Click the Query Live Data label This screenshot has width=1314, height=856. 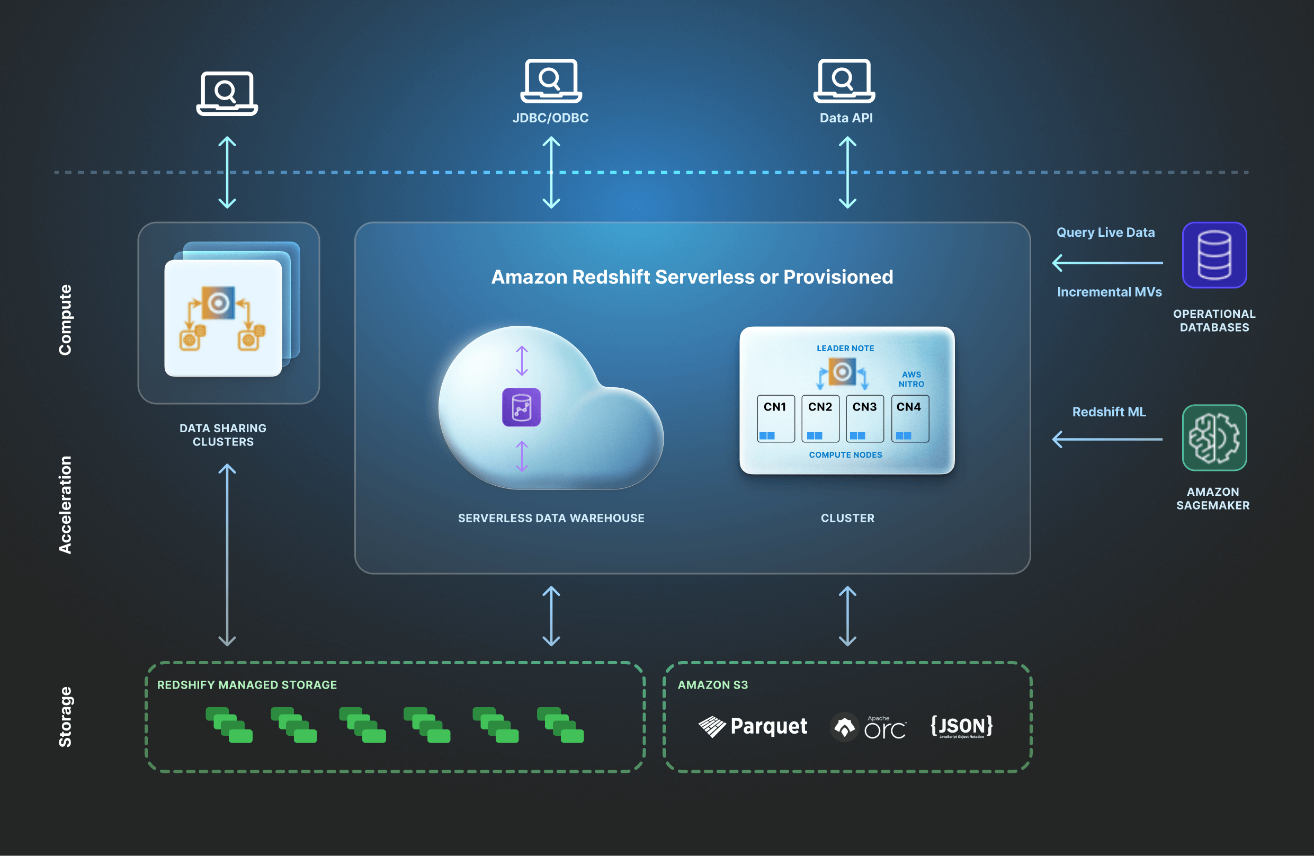1105,233
